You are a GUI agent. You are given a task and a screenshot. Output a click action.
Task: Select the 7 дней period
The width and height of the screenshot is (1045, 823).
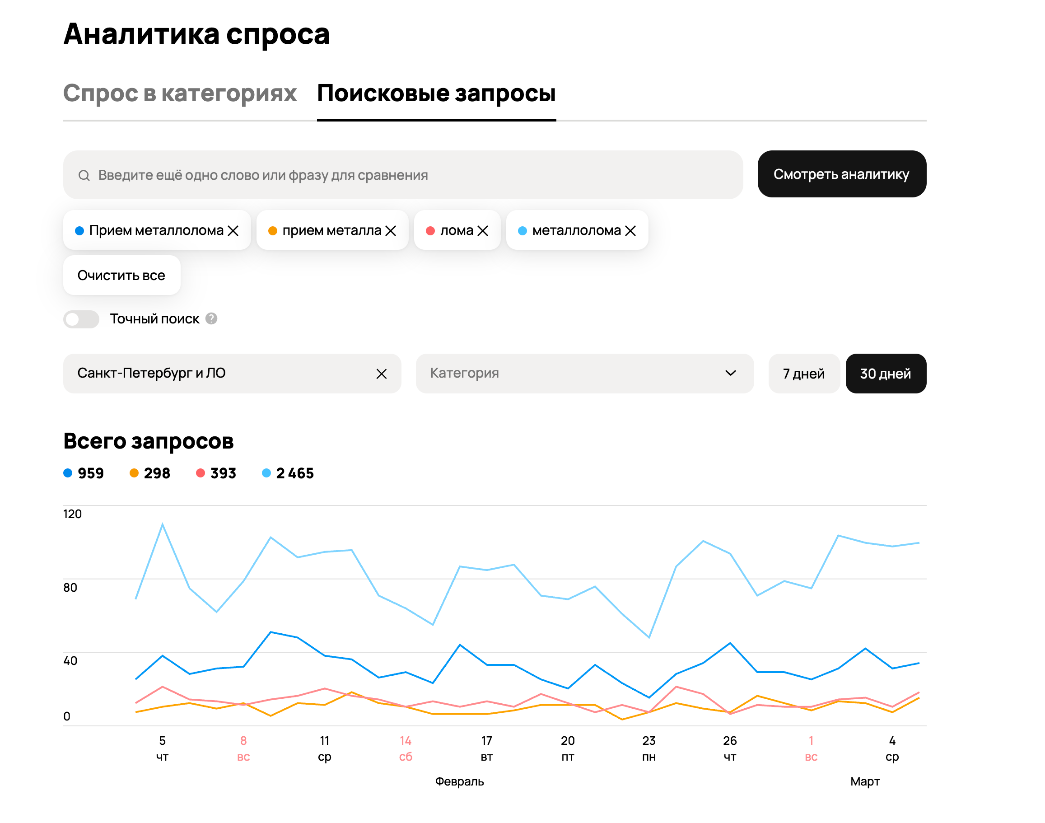pyautogui.click(x=804, y=374)
